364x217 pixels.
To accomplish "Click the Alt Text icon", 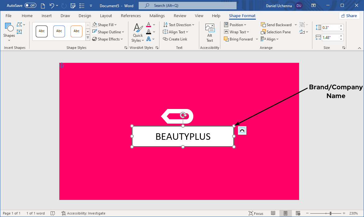I will click(210, 28).
